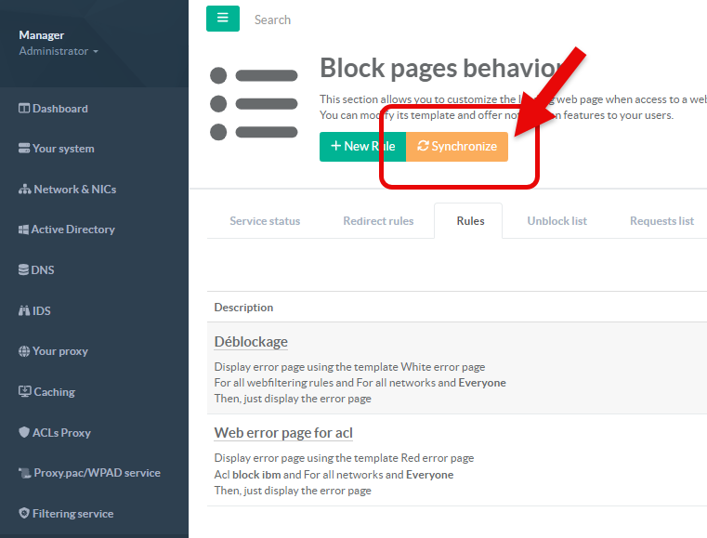Click the IDS binoculars icon
Screen dimensions: 707x538
(24, 311)
